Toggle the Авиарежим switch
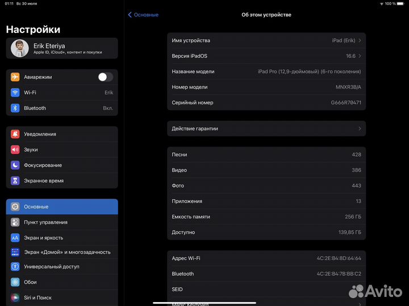Screen dimensions: 409x306 [x=106, y=77]
